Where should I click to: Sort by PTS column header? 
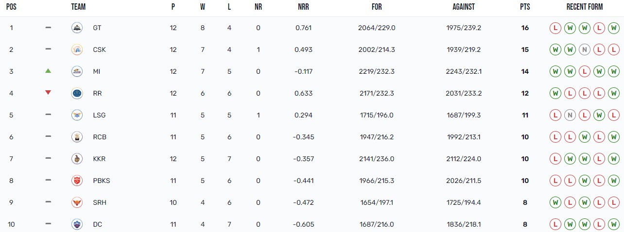point(525,7)
